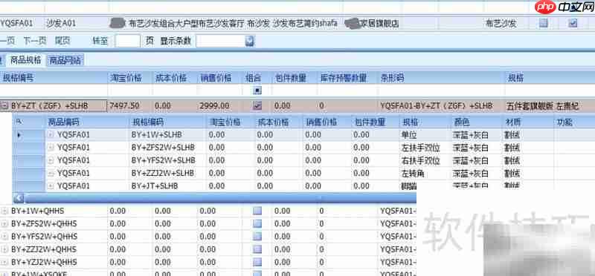Sort main grid by 销售价格 header

[220, 79]
